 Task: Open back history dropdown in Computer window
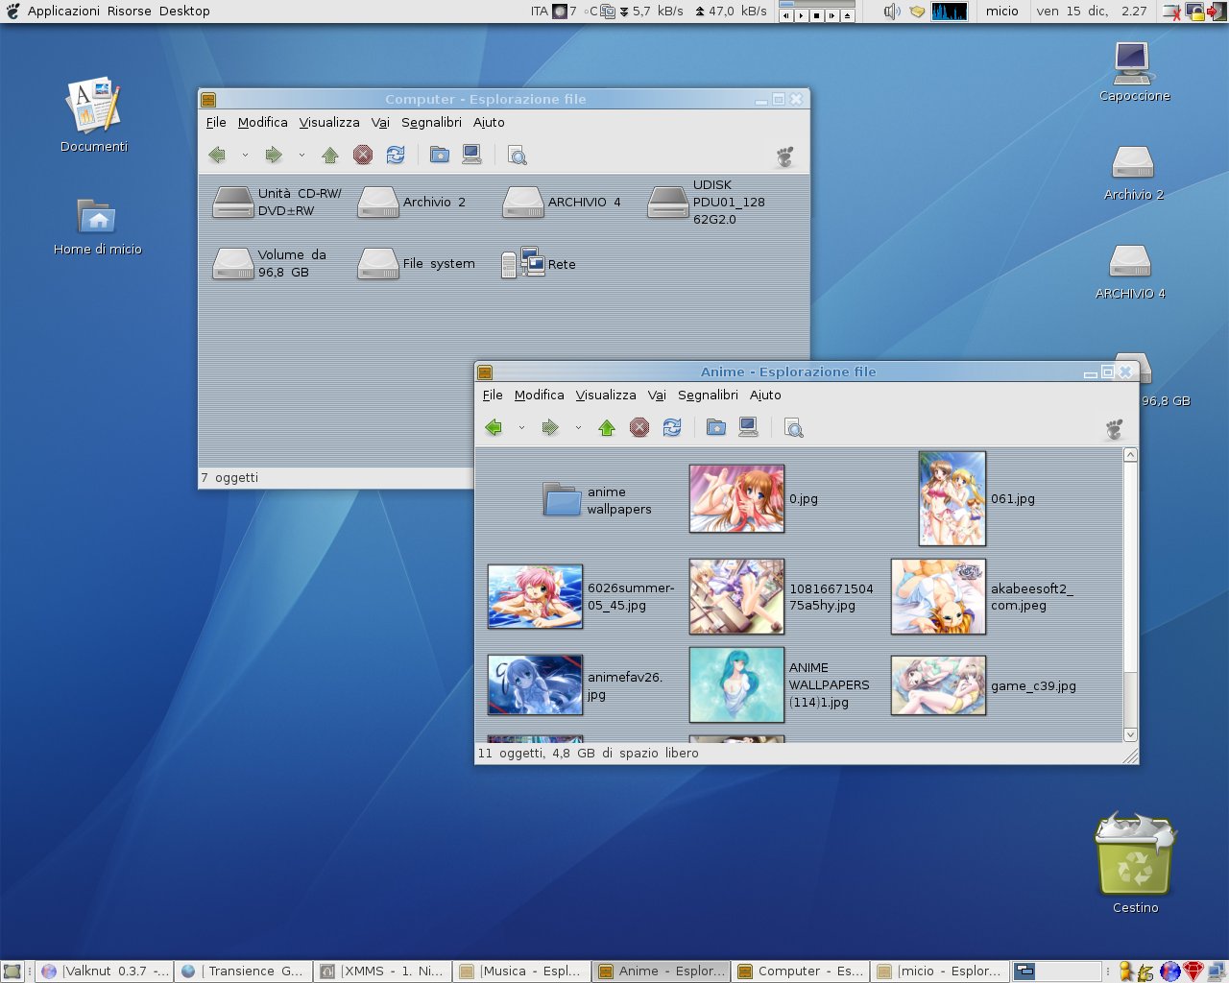(245, 156)
